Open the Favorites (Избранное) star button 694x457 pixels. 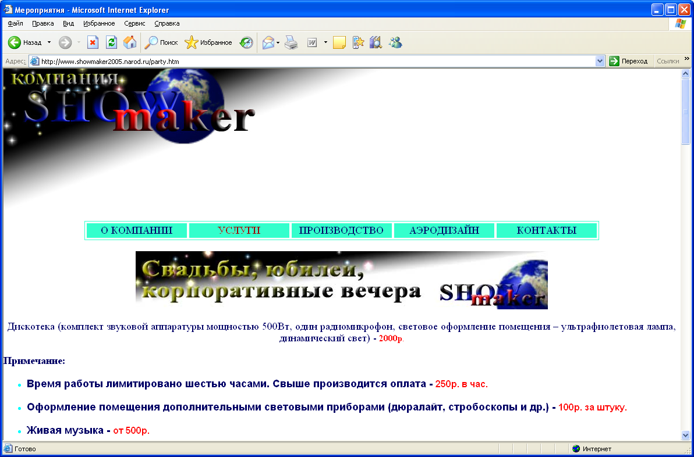coord(208,42)
